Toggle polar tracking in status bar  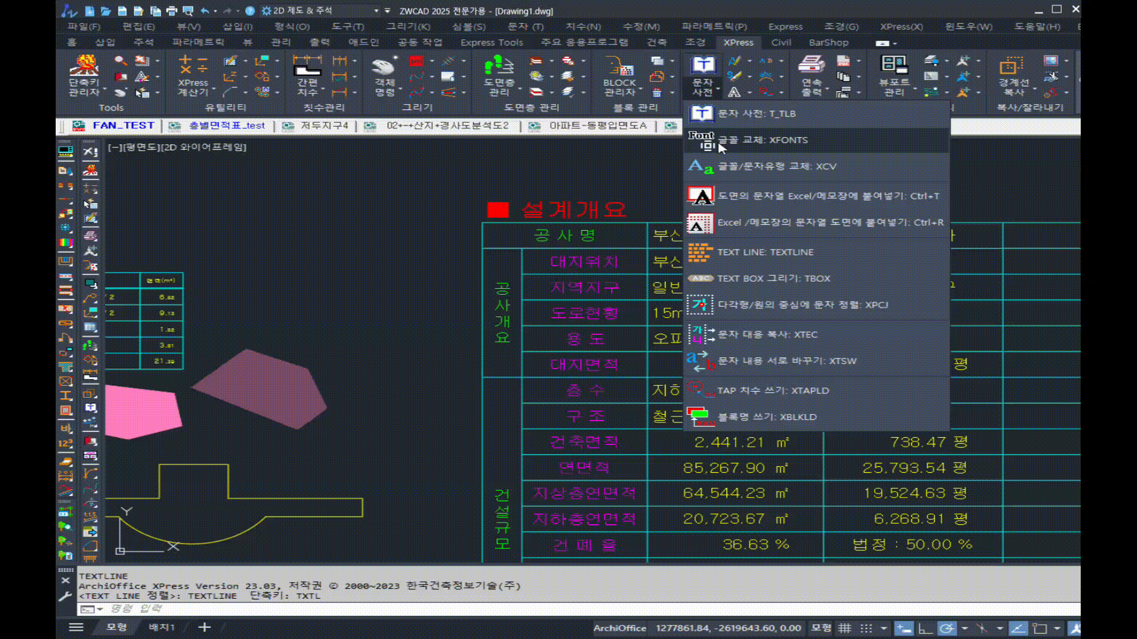tap(947, 628)
